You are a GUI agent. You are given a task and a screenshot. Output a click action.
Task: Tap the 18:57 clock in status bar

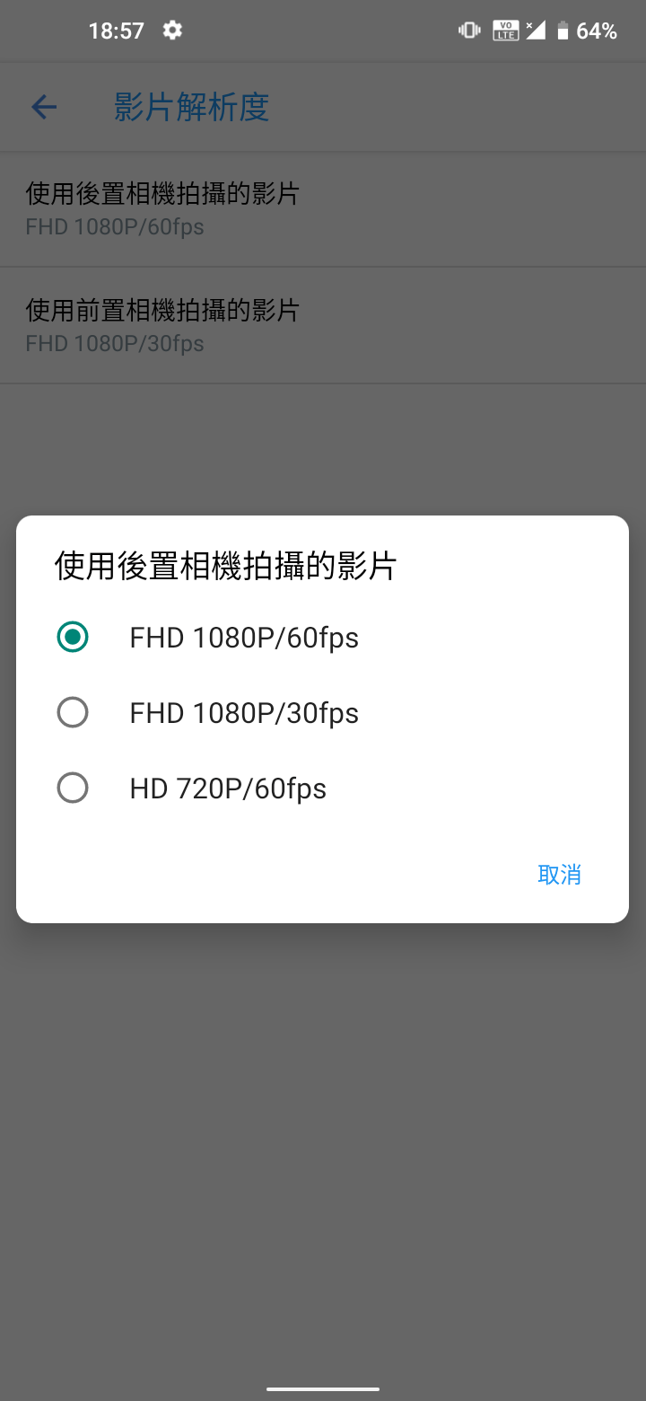click(116, 31)
